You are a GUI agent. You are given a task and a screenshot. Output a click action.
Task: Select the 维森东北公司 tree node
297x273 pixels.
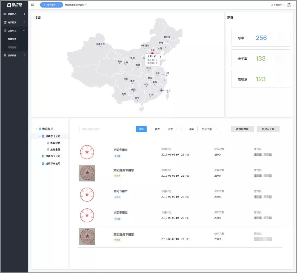[x=53, y=136]
